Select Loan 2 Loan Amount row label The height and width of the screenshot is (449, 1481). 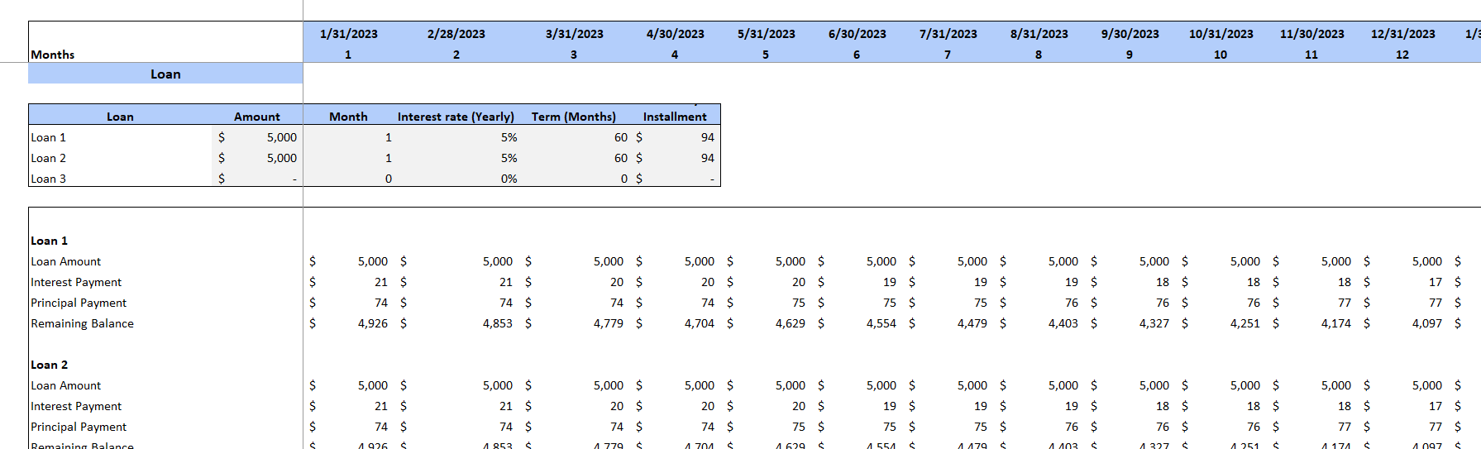click(66, 385)
